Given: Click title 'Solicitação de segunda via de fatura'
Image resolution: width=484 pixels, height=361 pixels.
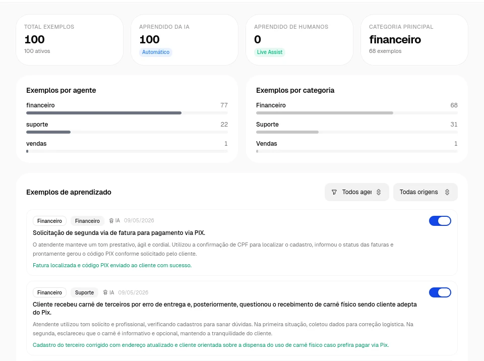Looking at the screenshot, I should tap(119, 233).
